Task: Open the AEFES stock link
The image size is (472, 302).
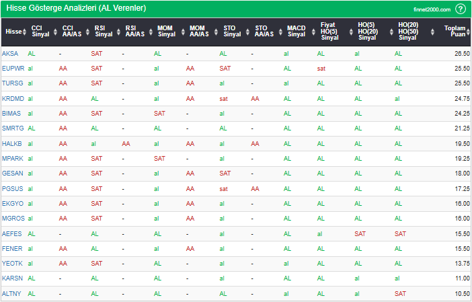Action: pos(11,233)
